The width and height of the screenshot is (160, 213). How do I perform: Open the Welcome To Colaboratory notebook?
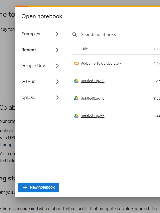(101, 64)
